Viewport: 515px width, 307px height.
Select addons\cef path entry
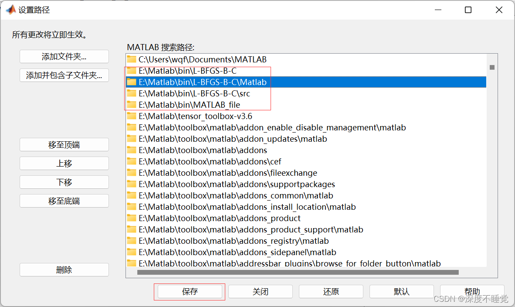pos(210,161)
